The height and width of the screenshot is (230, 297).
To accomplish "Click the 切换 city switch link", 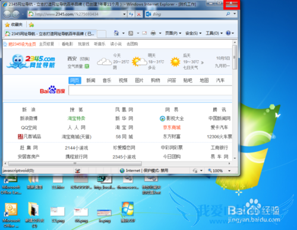I will pyautogui.click(x=84, y=59).
